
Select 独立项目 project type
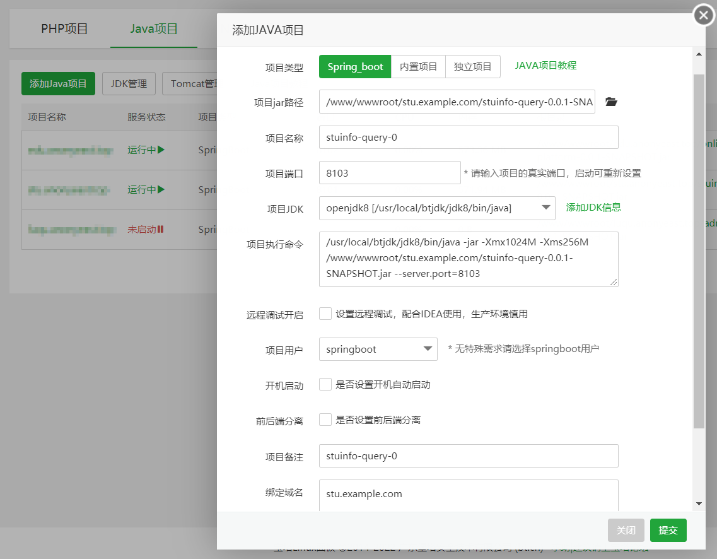pyautogui.click(x=472, y=67)
